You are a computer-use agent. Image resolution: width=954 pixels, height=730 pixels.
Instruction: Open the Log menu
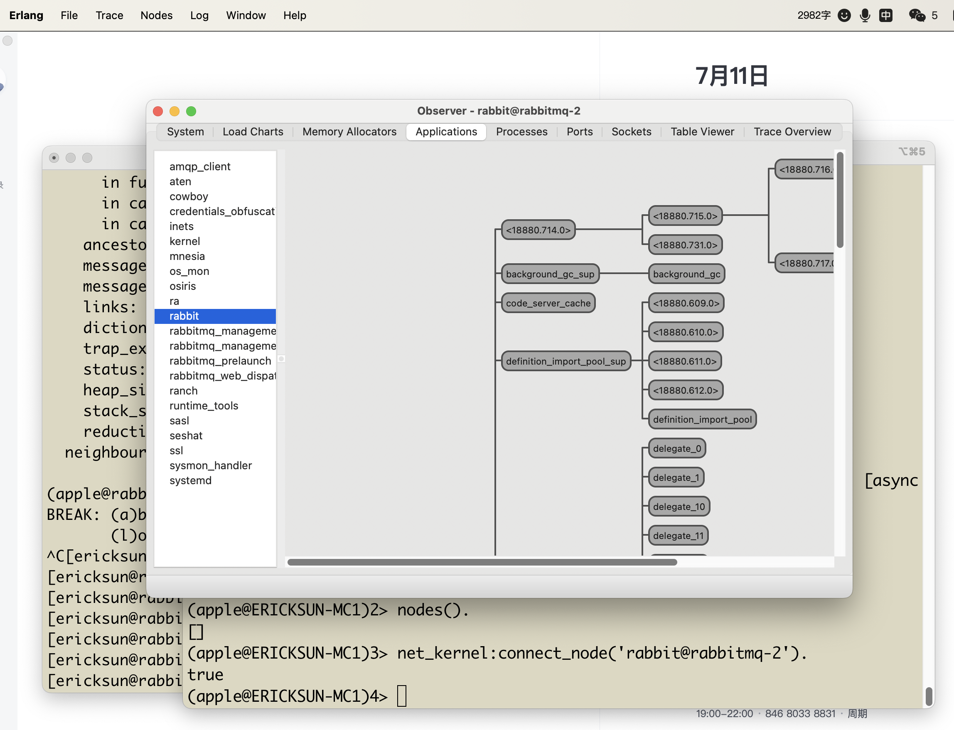[x=199, y=16]
